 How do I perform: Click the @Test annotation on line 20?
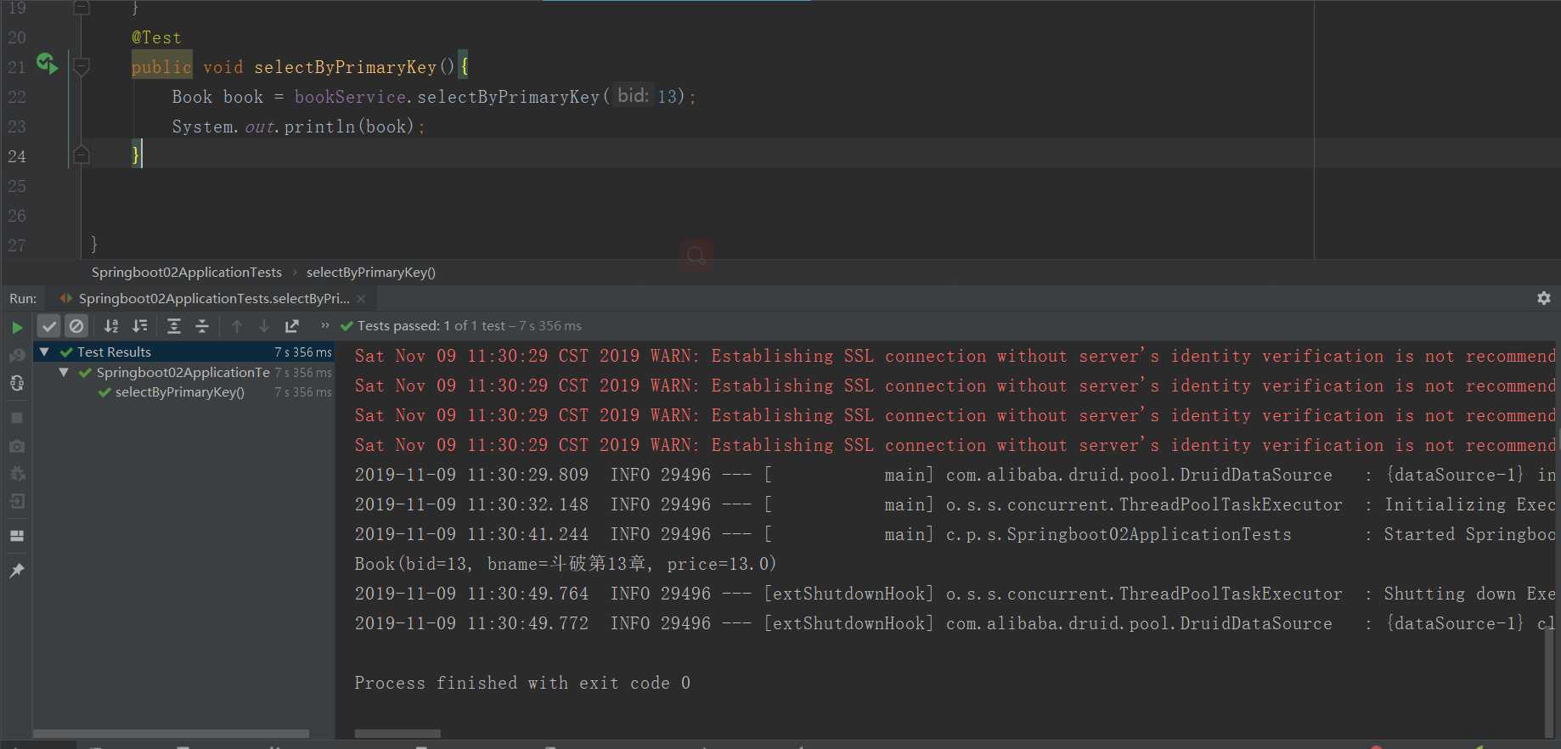156,37
